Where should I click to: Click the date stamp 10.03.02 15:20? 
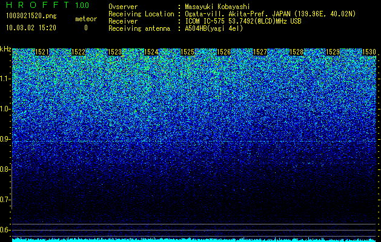click(x=31, y=28)
